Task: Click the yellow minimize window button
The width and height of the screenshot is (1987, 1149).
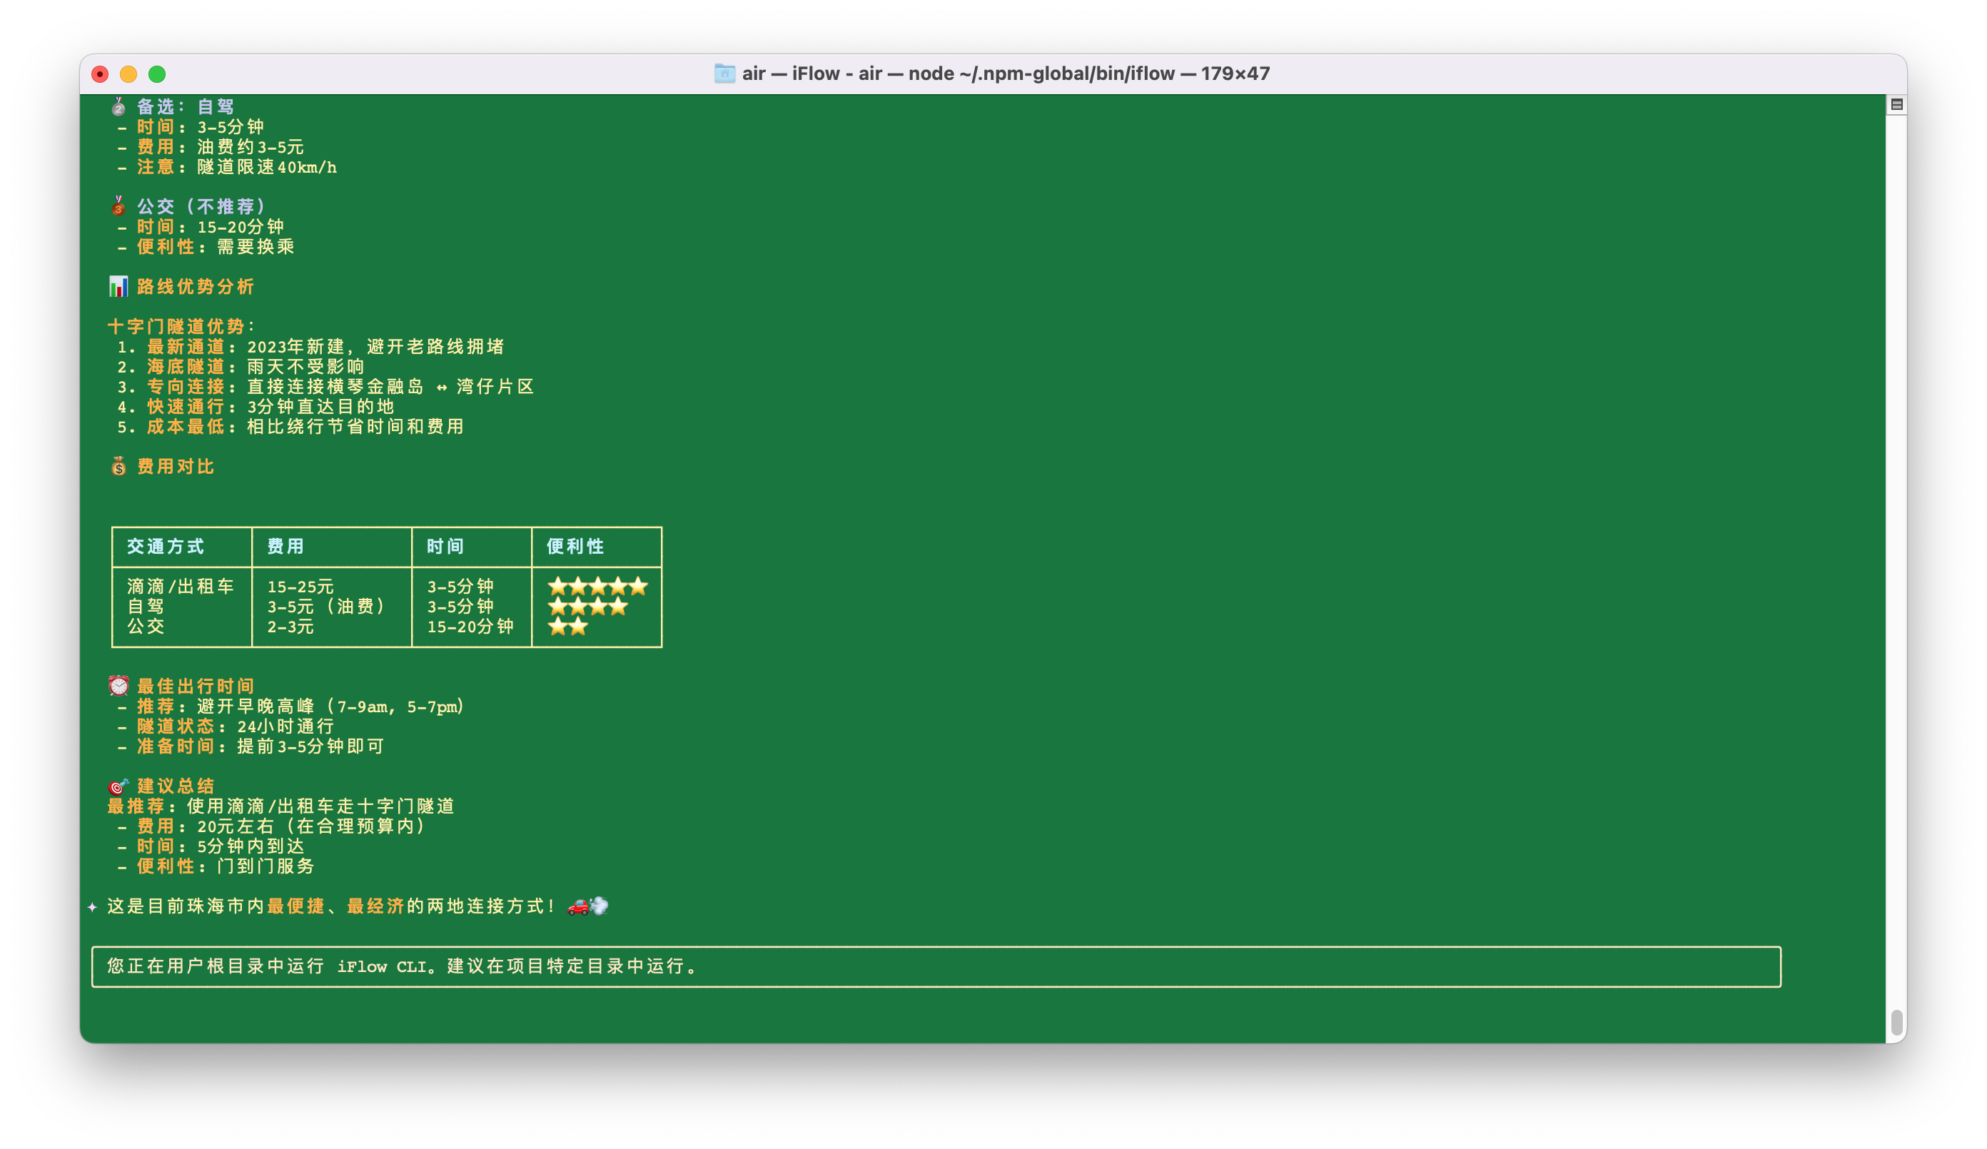Action: 128,74
